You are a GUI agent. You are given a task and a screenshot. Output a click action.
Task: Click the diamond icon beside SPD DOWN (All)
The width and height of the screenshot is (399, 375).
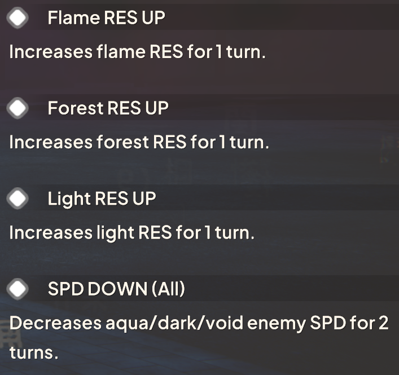17,289
